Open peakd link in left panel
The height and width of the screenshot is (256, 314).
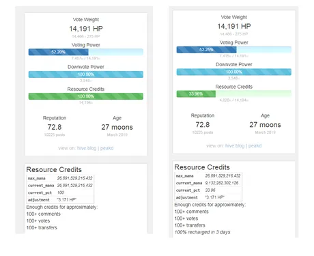[106, 148]
